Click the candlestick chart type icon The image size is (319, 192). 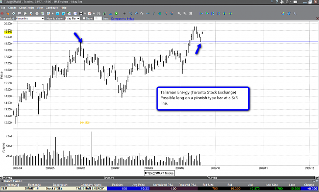(105, 13)
